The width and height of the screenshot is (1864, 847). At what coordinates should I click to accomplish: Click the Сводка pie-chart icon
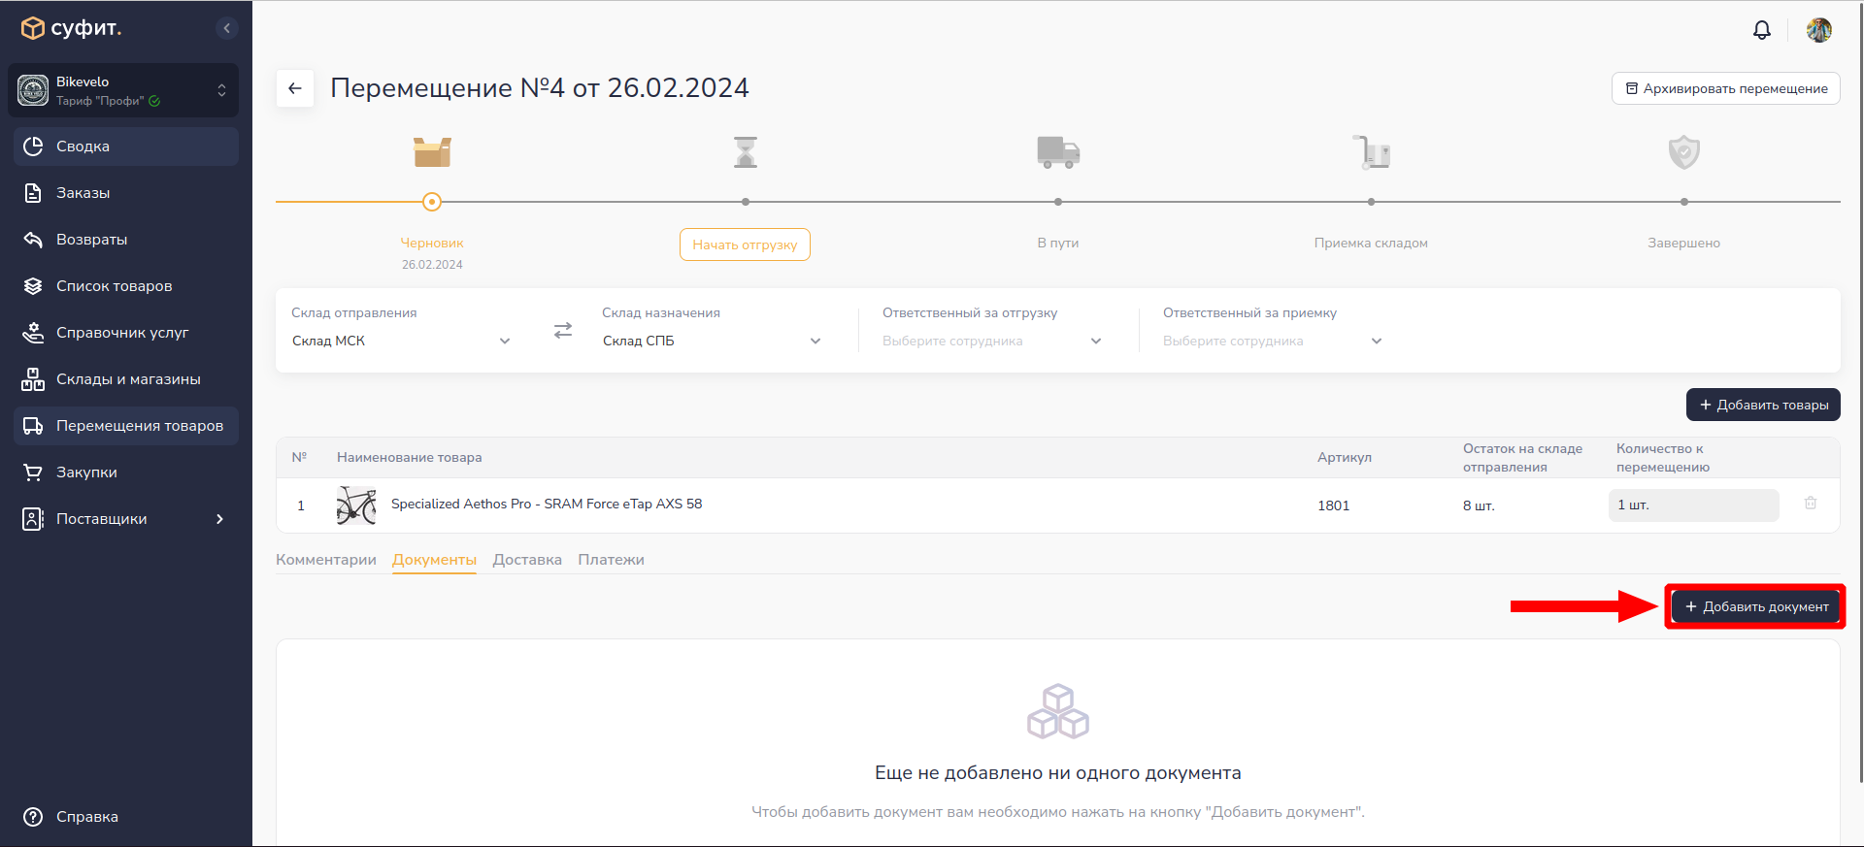tap(33, 147)
